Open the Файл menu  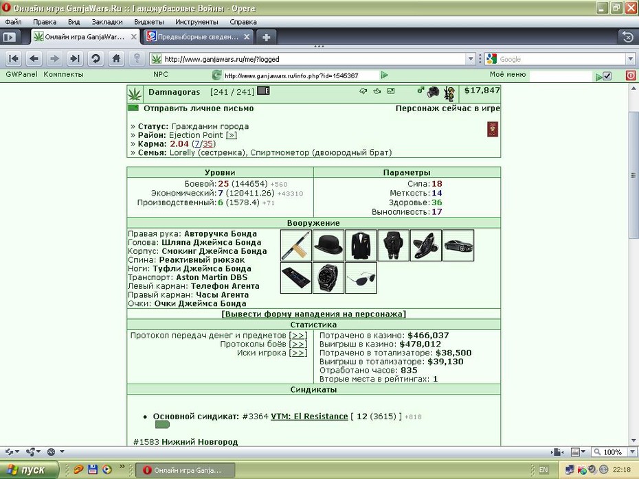click(14, 22)
